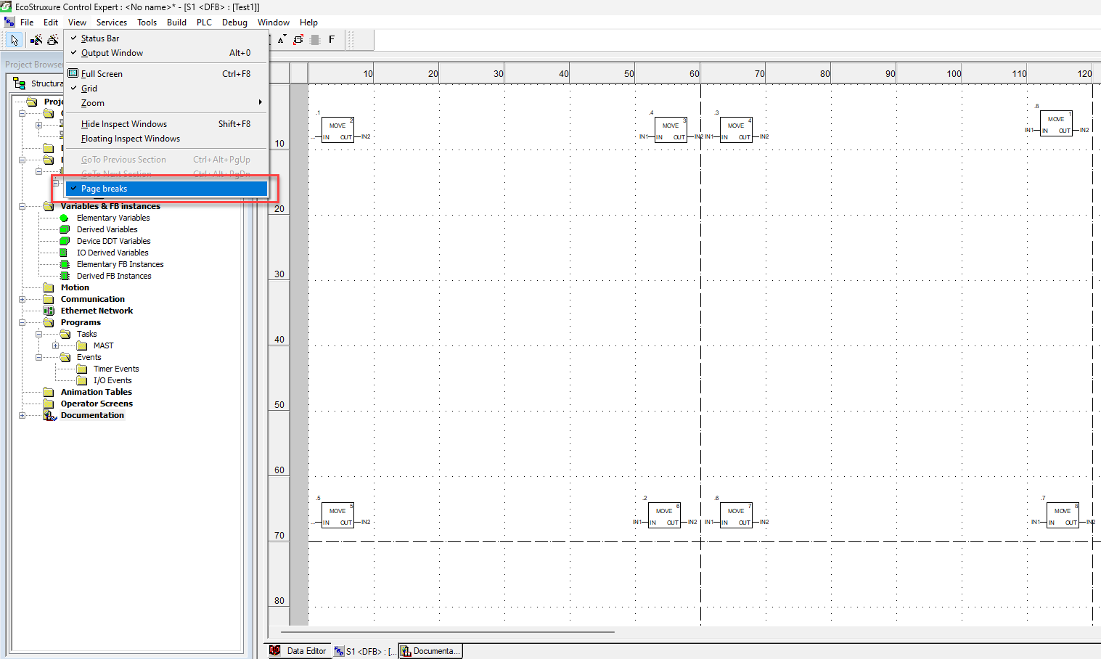
Task: Click the grayed chip block toolbar icon
Action: tap(315, 40)
